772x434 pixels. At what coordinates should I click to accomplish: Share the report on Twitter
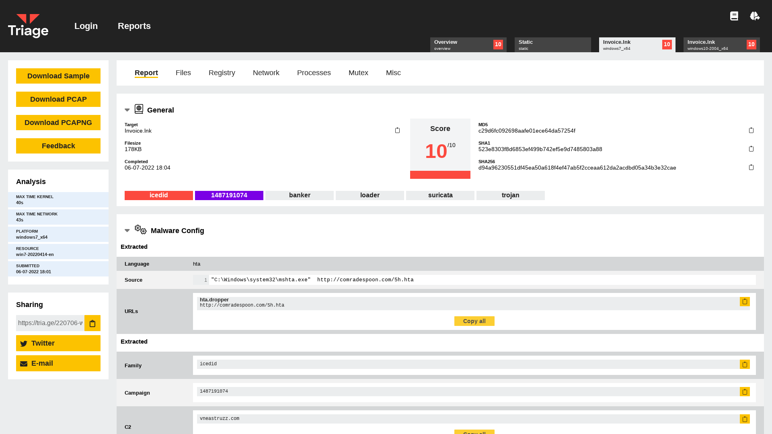(58, 343)
